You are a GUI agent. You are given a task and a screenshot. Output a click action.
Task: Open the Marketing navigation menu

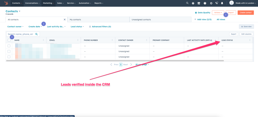pyautogui.click(x=48, y=3)
